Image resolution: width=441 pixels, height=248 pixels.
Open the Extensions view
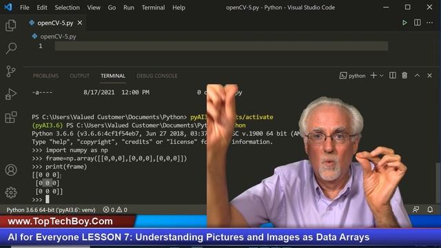11,117
